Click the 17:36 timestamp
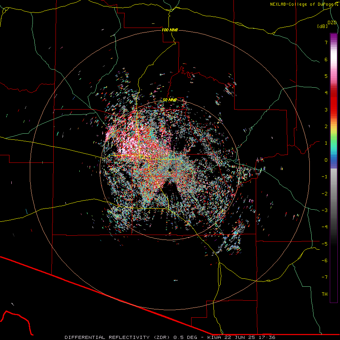 [x=267, y=337]
